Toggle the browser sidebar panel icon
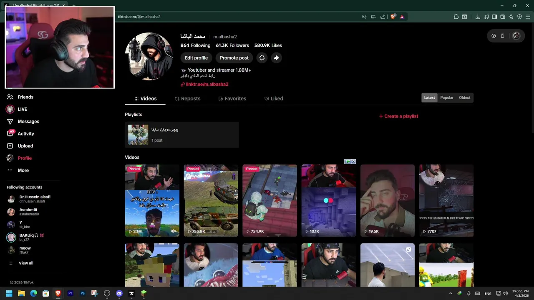The width and height of the screenshot is (534, 300). [494, 17]
